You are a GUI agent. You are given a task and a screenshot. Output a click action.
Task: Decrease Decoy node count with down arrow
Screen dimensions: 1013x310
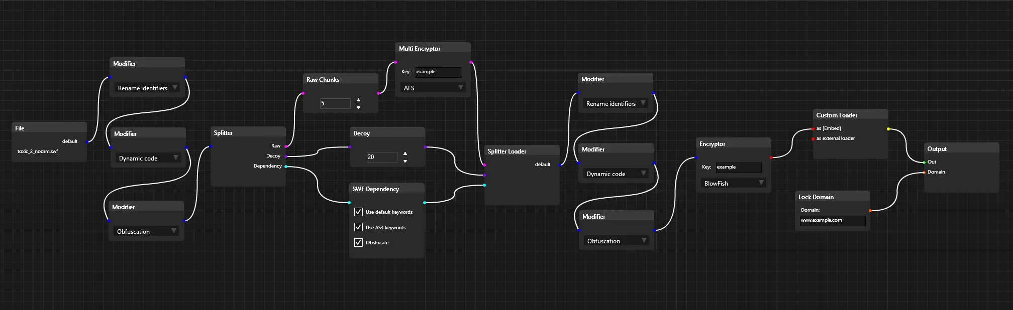[405, 161]
